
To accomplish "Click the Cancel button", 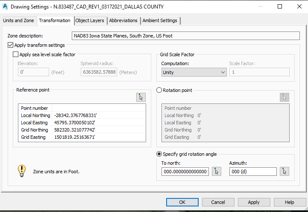I will (x=218, y=202).
